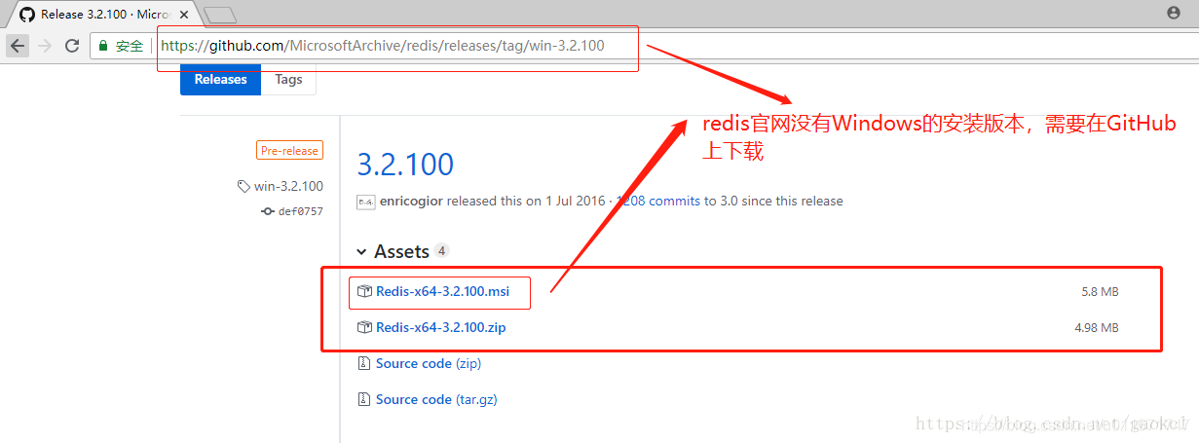This screenshot has height=443, width=1199.
Task: Click the browser forward arrow
Action: (x=45, y=46)
